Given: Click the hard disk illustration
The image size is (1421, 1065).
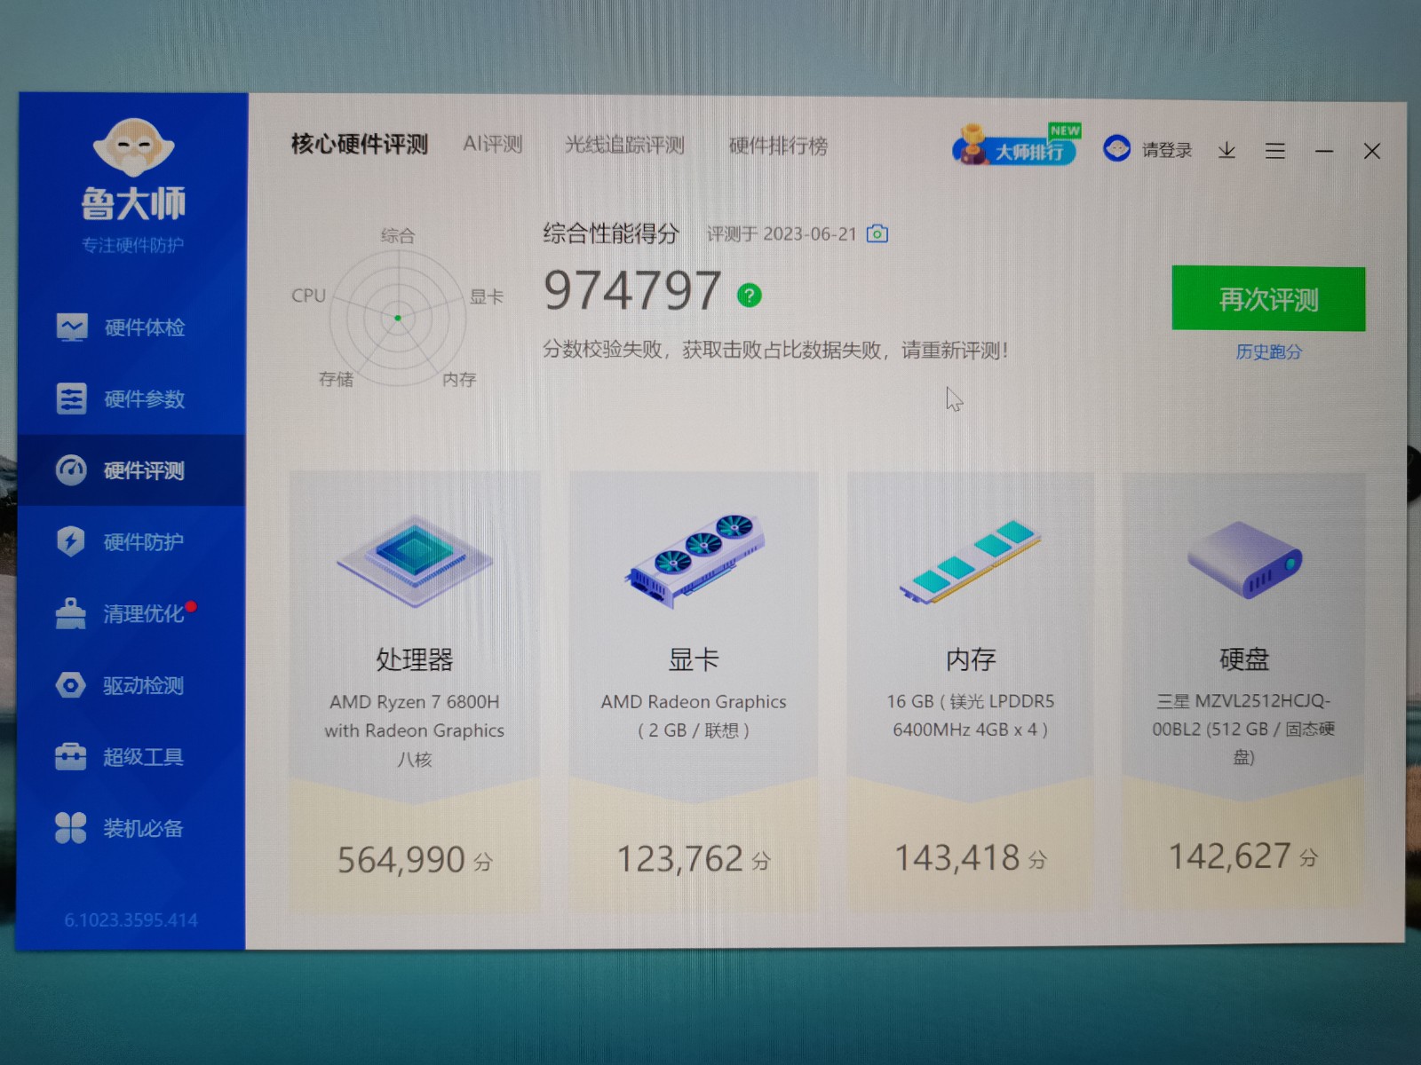Looking at the screenshot, I should point(1244,560).
